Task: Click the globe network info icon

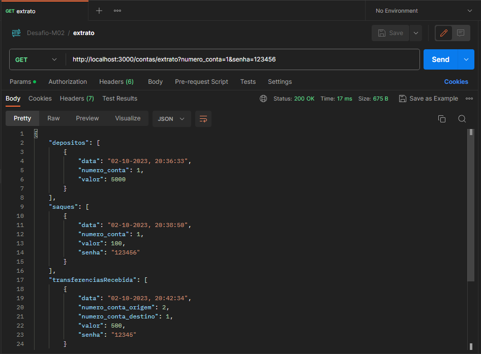Action: click(263, 99)
